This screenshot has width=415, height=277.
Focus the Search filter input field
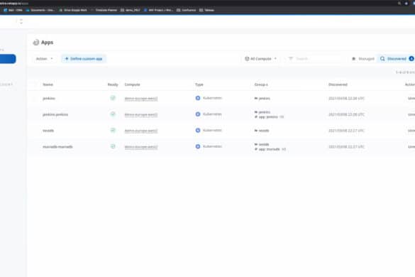tap(314, 58)
